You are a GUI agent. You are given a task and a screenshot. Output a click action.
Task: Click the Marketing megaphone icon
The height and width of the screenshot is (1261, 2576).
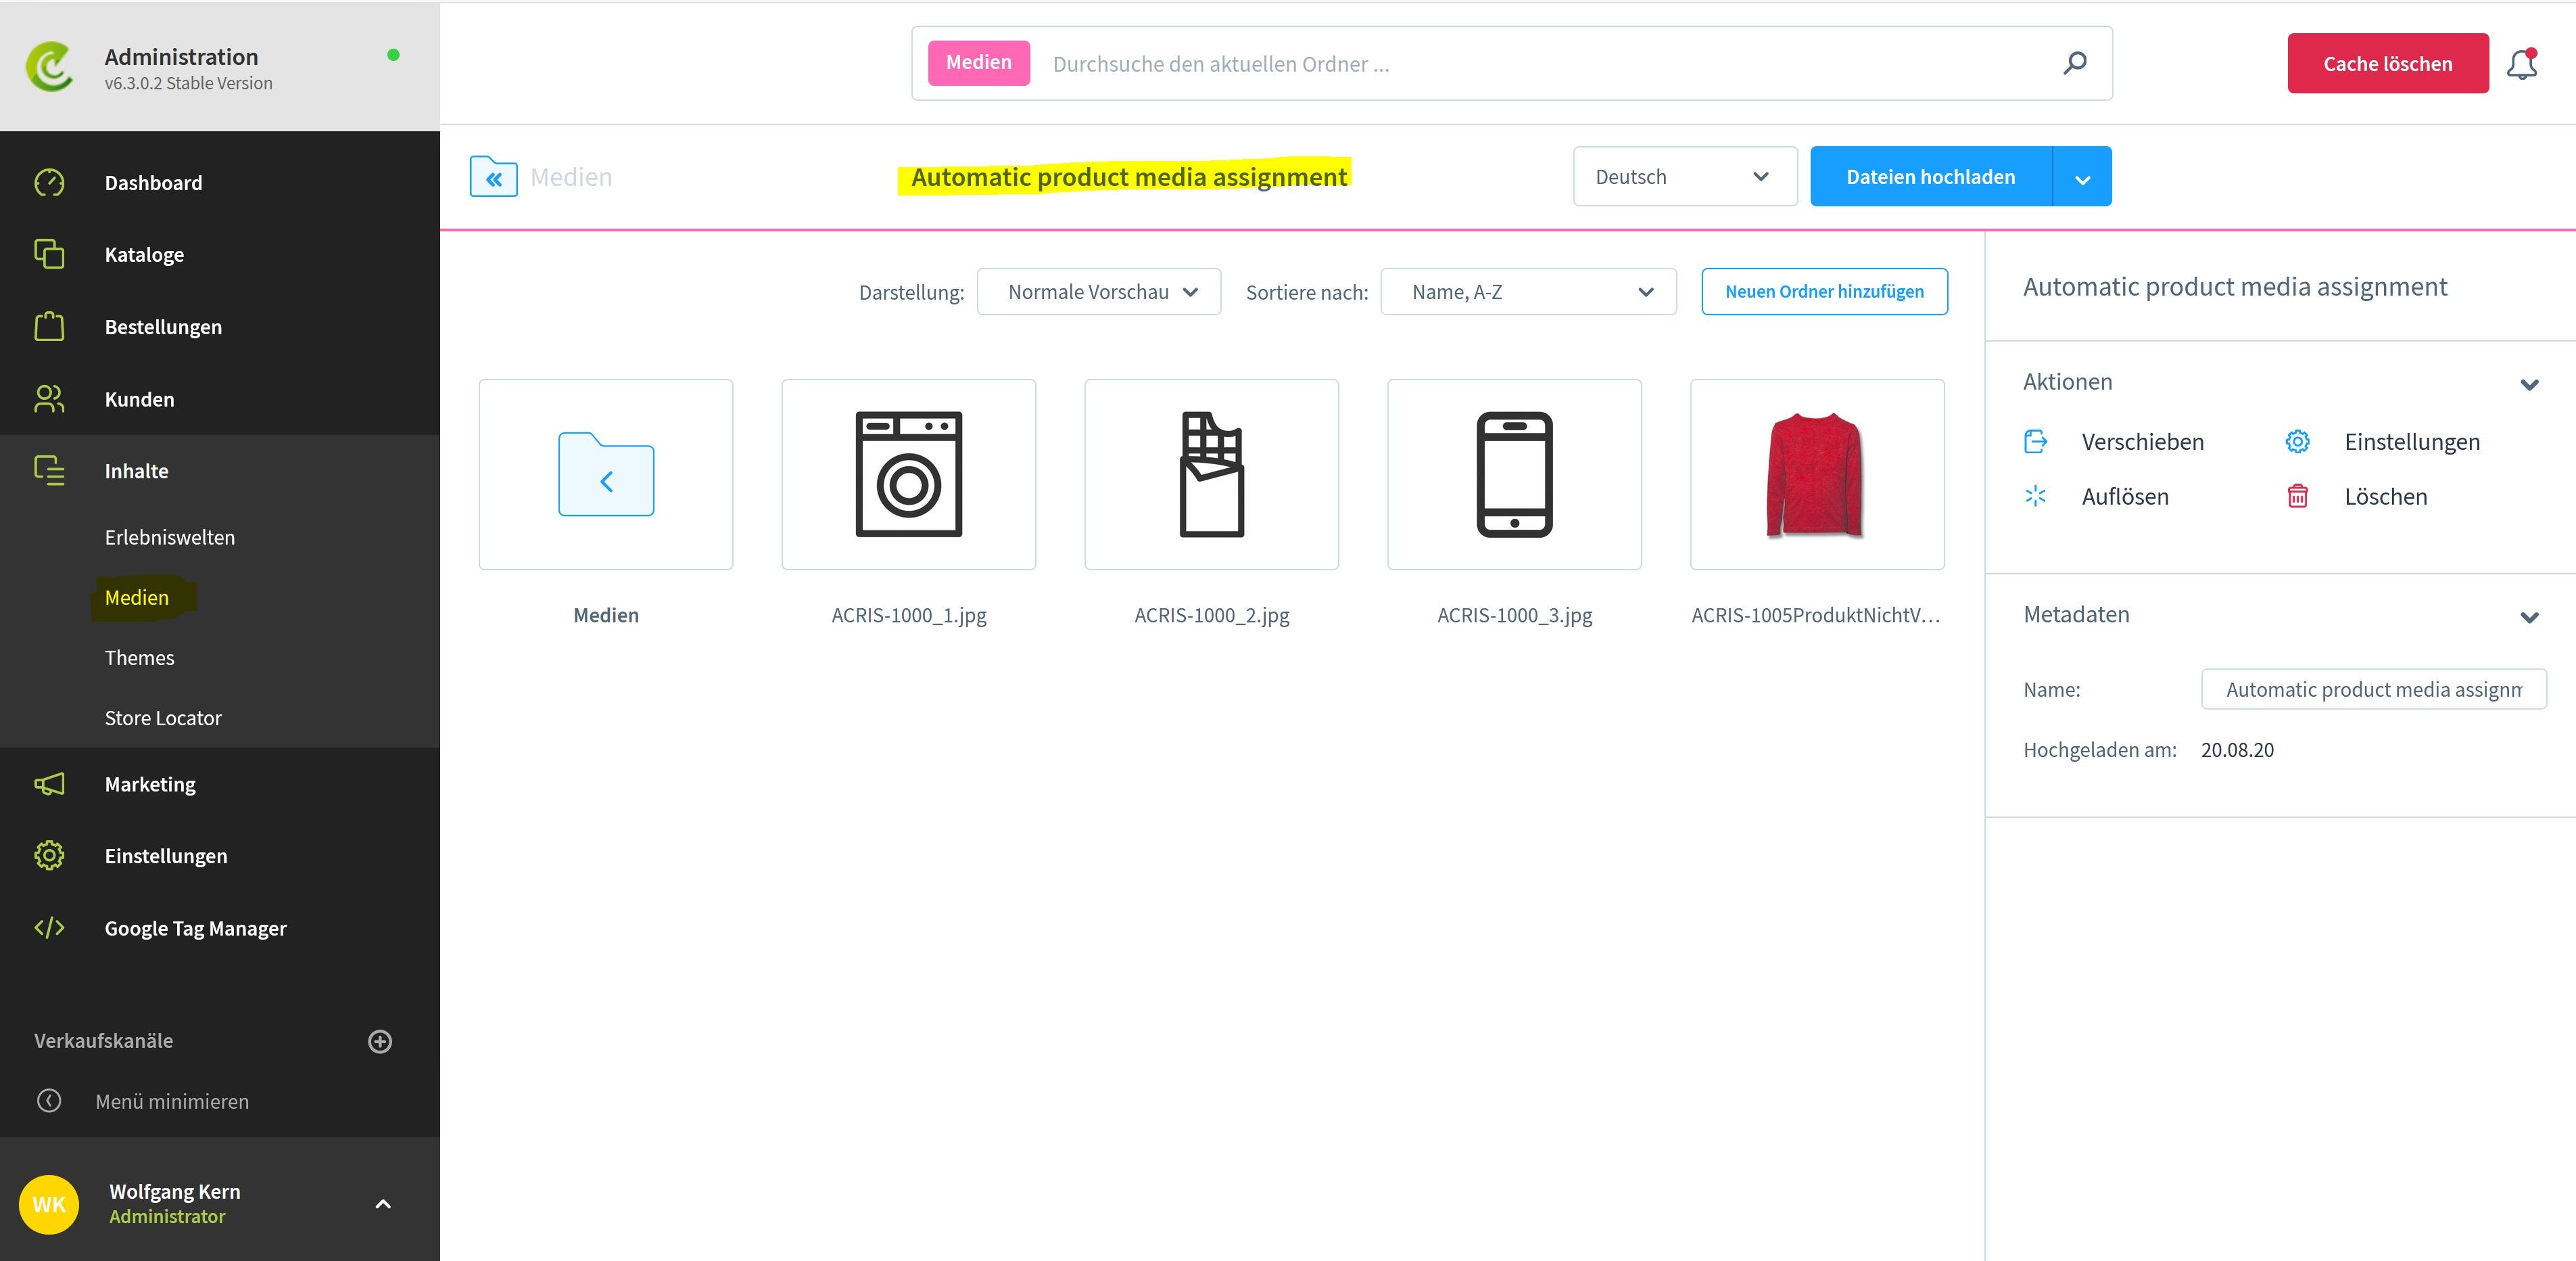click(x=49, y=783)
